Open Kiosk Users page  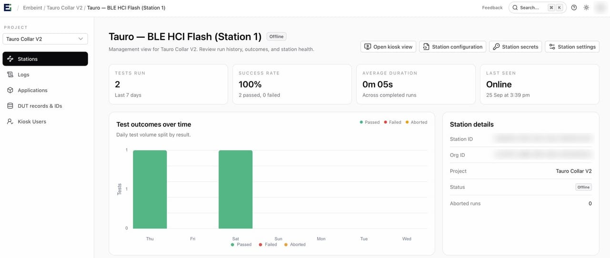[45, 122]
